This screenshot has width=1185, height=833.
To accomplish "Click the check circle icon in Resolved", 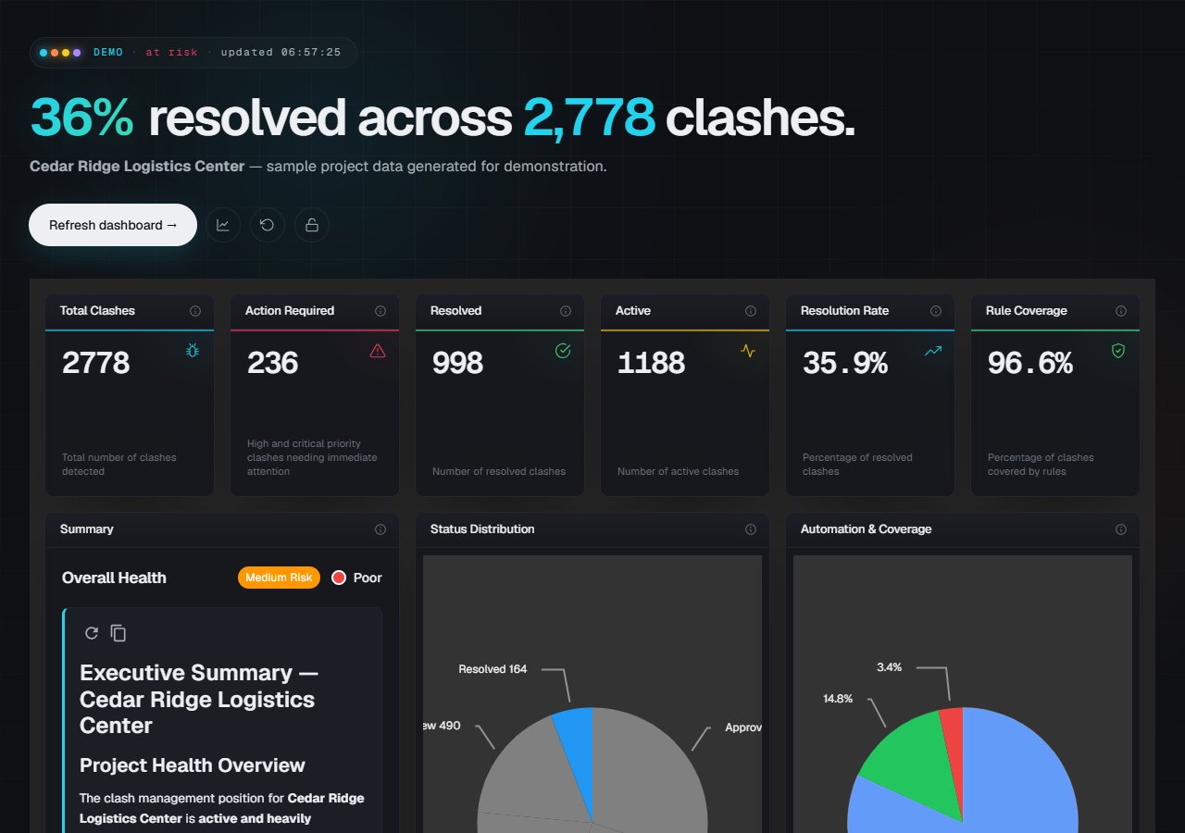I will [x=563, y=351].
